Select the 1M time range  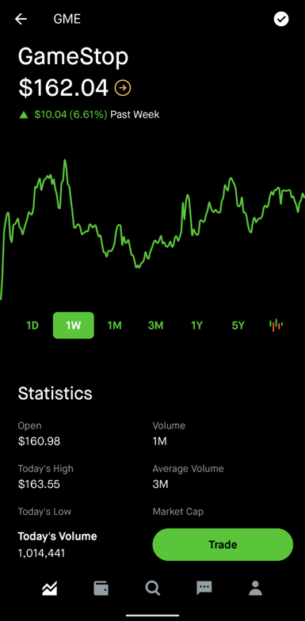(x=114, y=326)
